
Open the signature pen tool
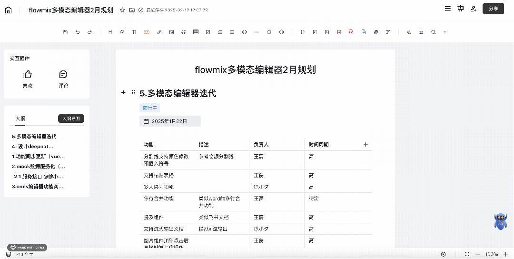coord(409,32)
